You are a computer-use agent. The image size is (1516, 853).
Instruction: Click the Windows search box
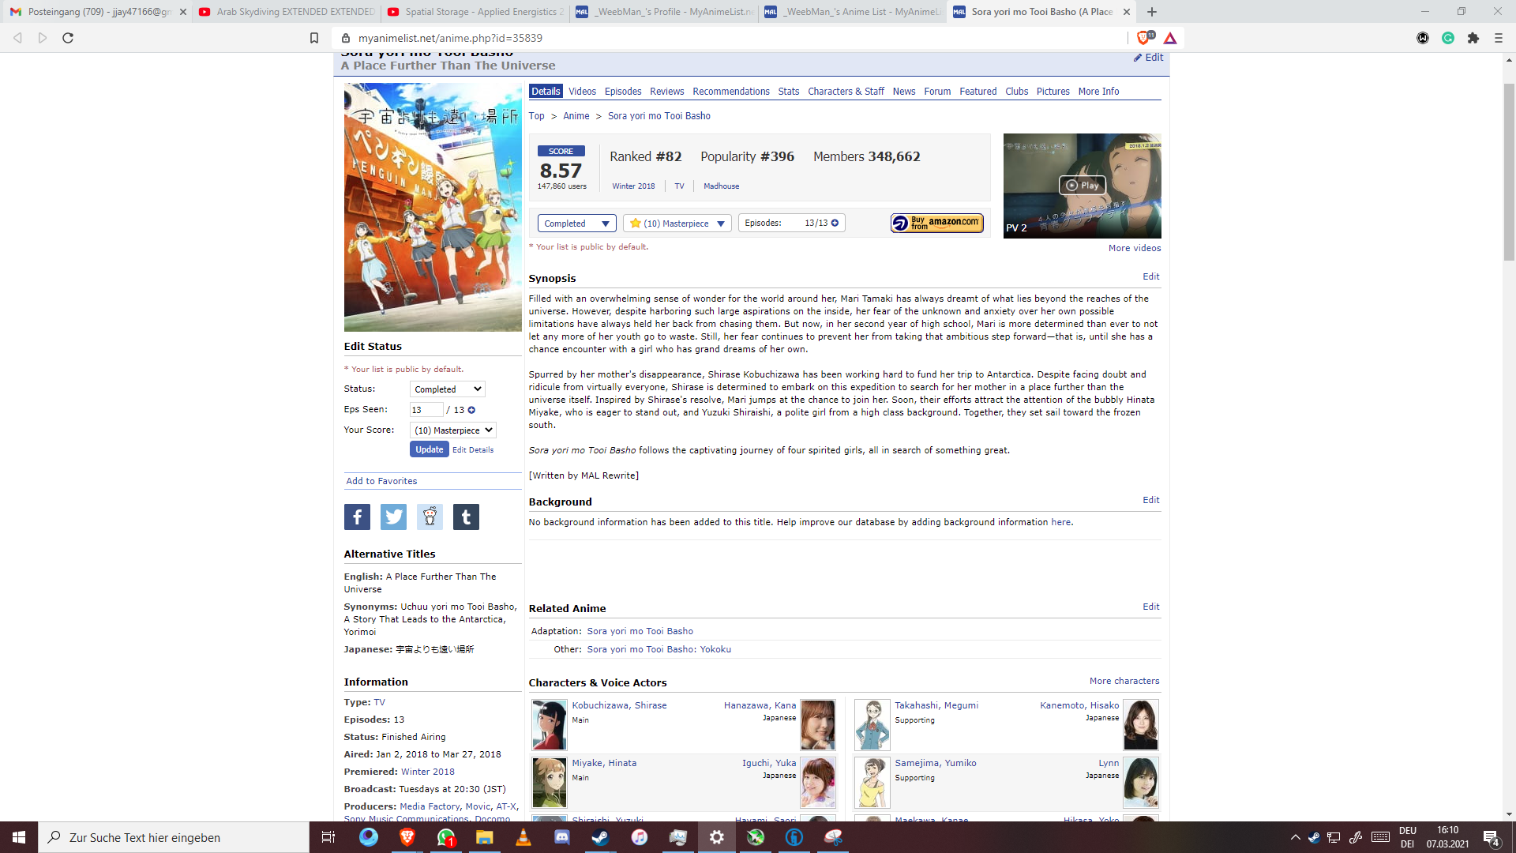point(174,837)
